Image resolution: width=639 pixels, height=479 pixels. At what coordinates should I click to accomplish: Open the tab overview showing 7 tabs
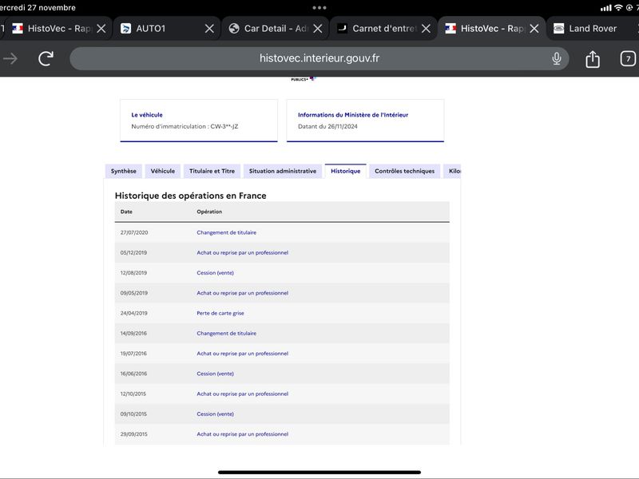(628, 58)
